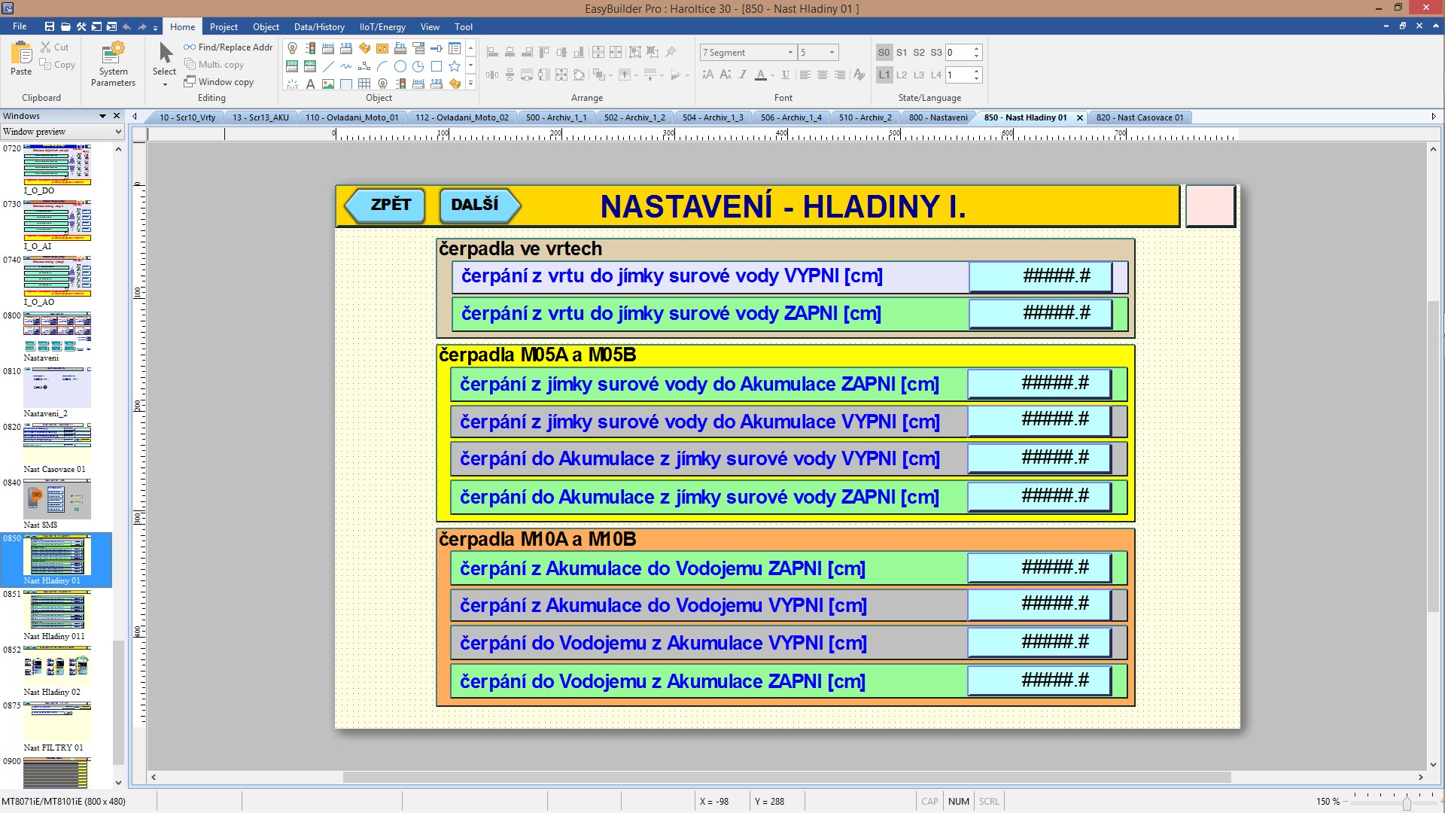Switch to the IIoT/Energy ribbon tab
The height and width of the screenshot is (813, 1445).
pos(382,26)
